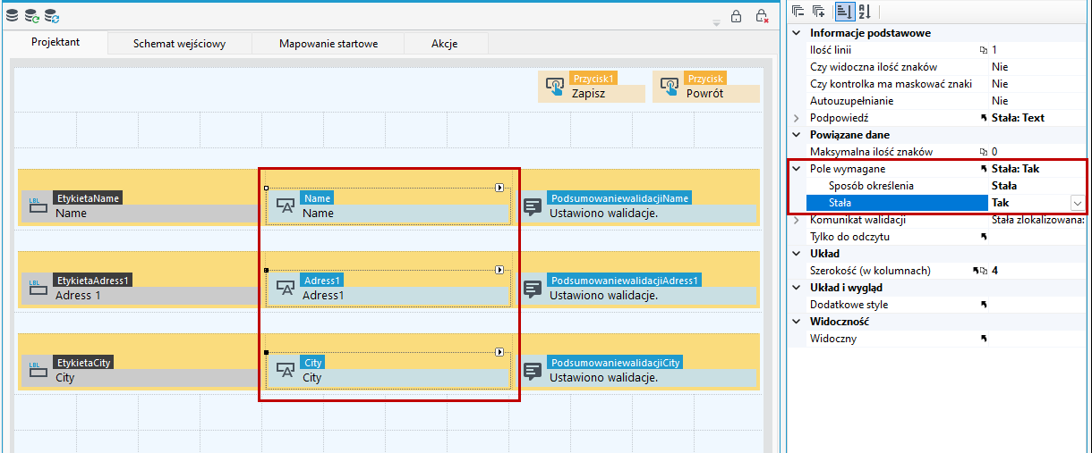Click the marker icon beside Tylko do odczytu

984,238
